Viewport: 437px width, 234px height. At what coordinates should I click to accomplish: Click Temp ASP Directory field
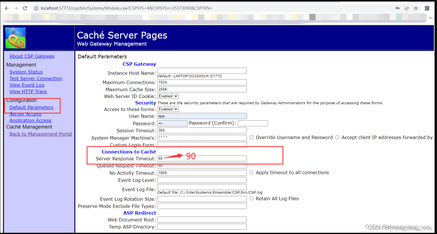click(202, 227)
